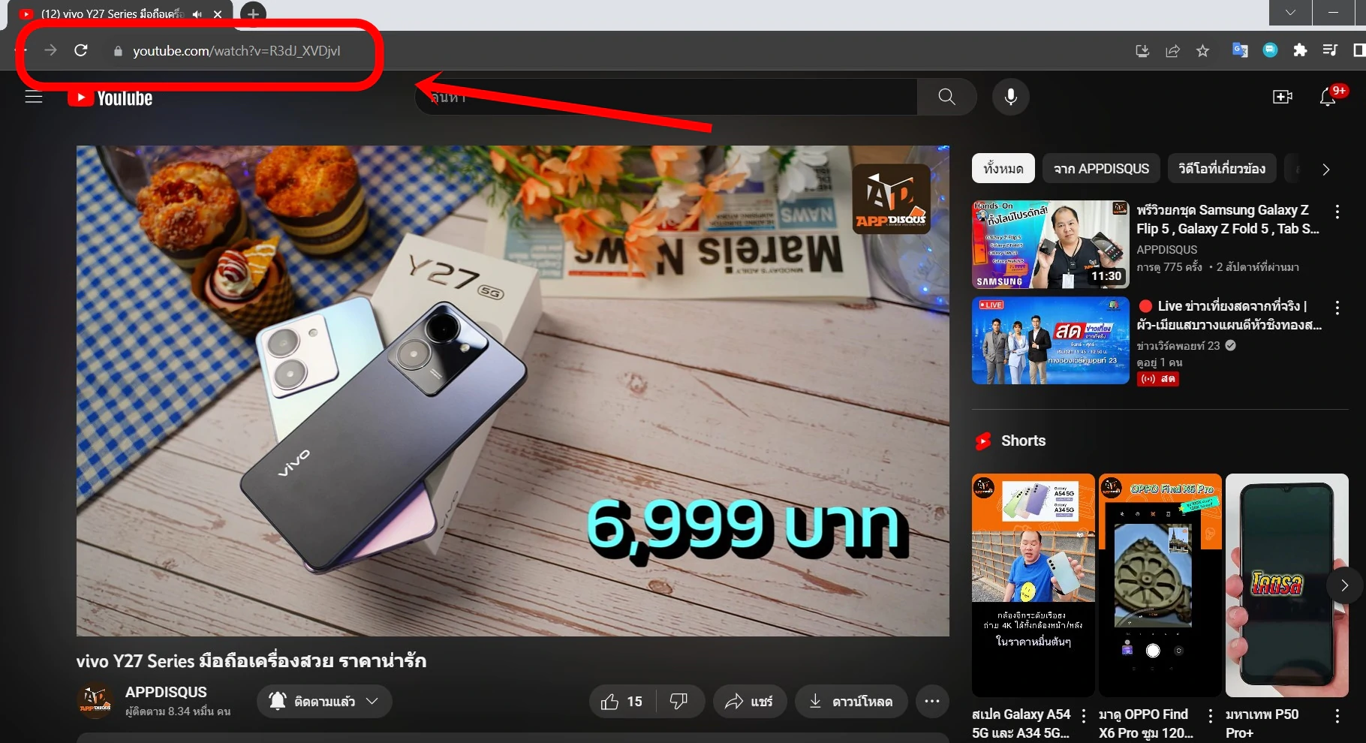Click the install app icon in address bar

[x=1142, y=50]
